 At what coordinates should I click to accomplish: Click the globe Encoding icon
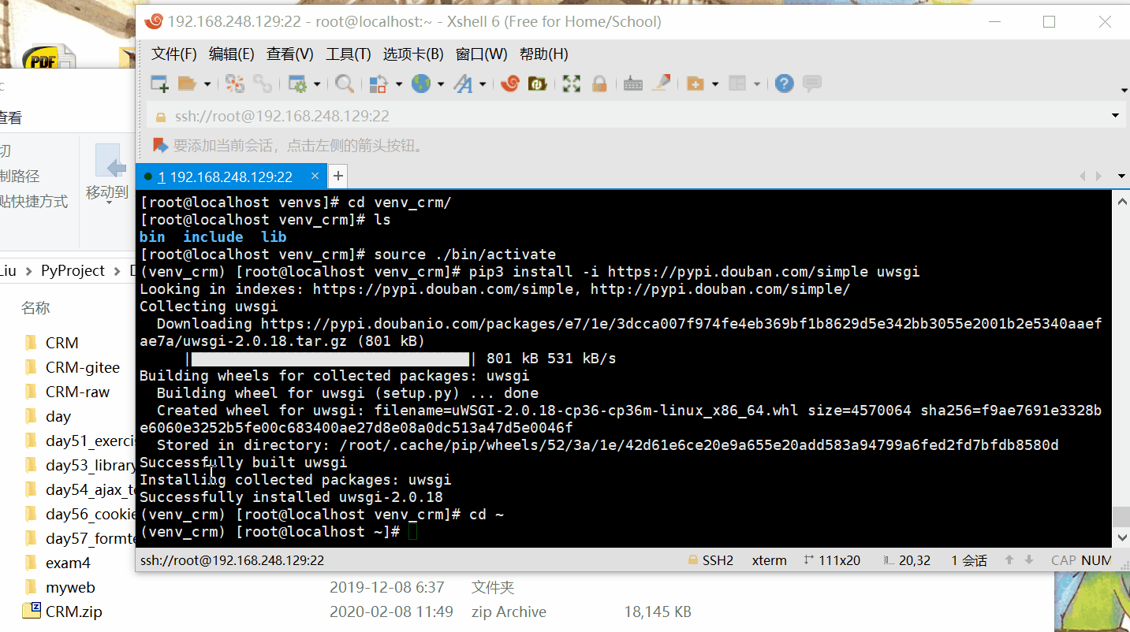[421, 84]
